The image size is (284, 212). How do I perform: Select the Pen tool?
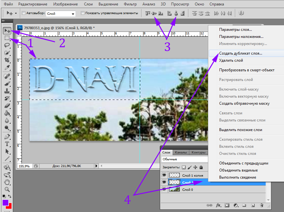7,137
